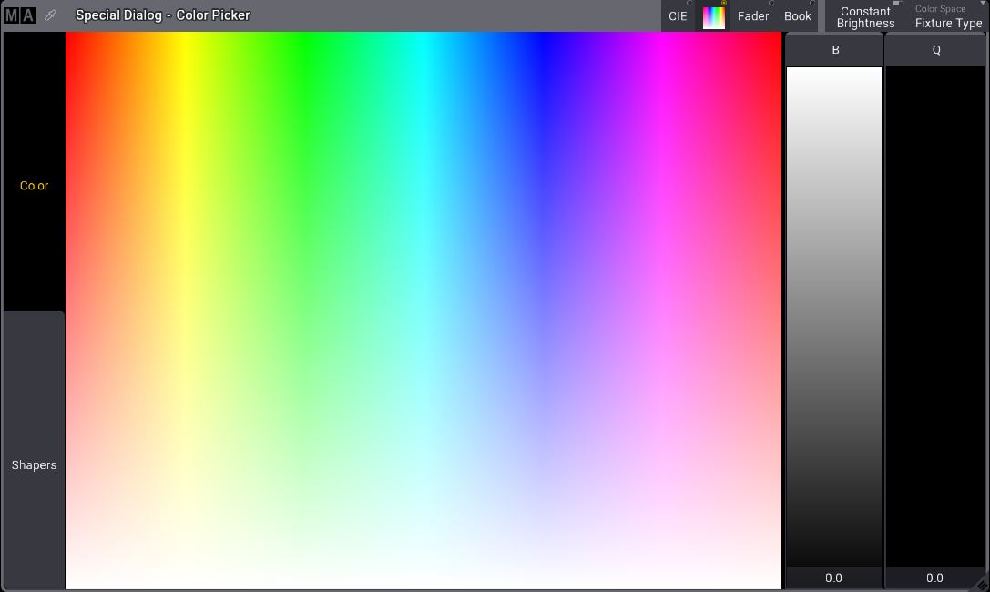Toggle Constant Brightness option

point(865,16)
